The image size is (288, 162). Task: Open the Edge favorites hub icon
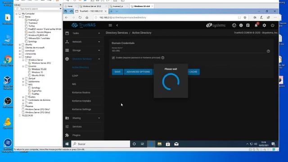[x=255, y=18]
